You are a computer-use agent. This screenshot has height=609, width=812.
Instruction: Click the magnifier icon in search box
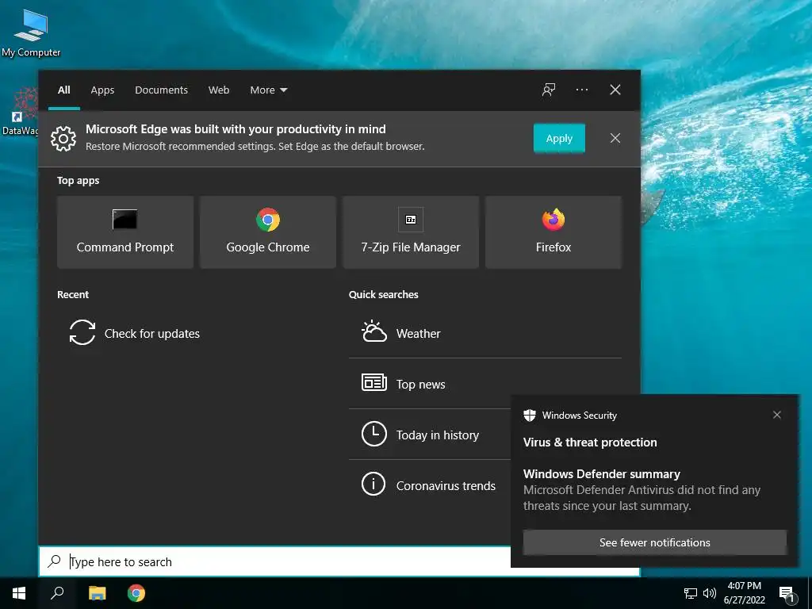[x=55, y=561]
